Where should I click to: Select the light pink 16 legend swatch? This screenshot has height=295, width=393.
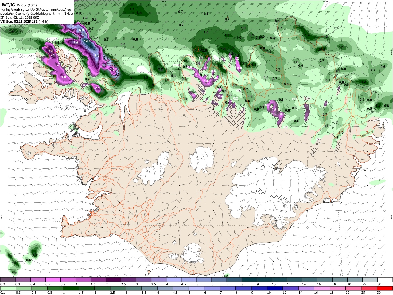[x=322, y=289]
